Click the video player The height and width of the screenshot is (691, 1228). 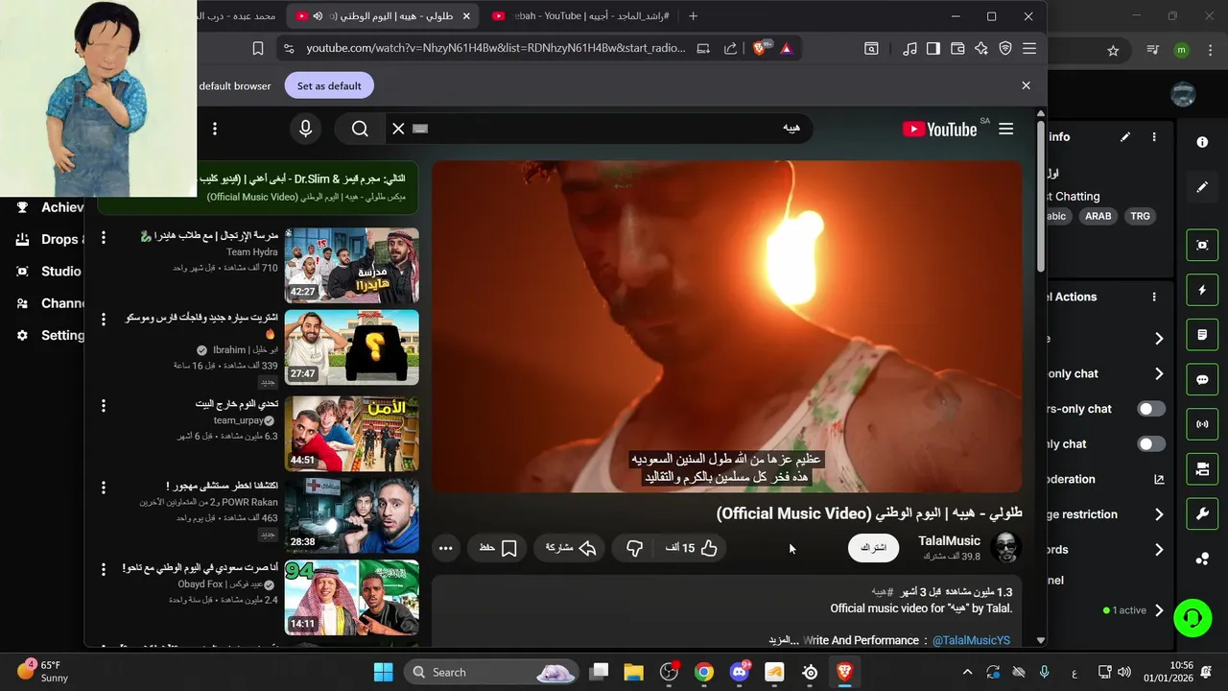pyautogui.click(x=726, y=326)
